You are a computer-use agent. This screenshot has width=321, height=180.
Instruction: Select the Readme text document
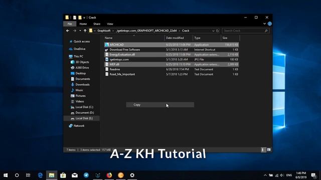click(x=172, y=69)
